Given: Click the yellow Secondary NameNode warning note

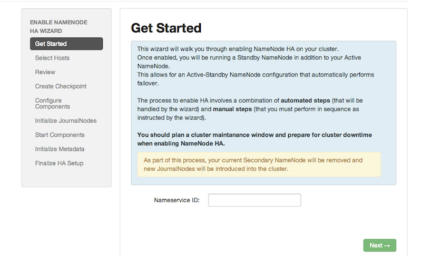Looking at the screenshot, I should point(258,165).
